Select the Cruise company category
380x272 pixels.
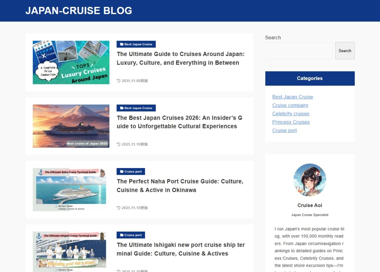tap(290, 105)
